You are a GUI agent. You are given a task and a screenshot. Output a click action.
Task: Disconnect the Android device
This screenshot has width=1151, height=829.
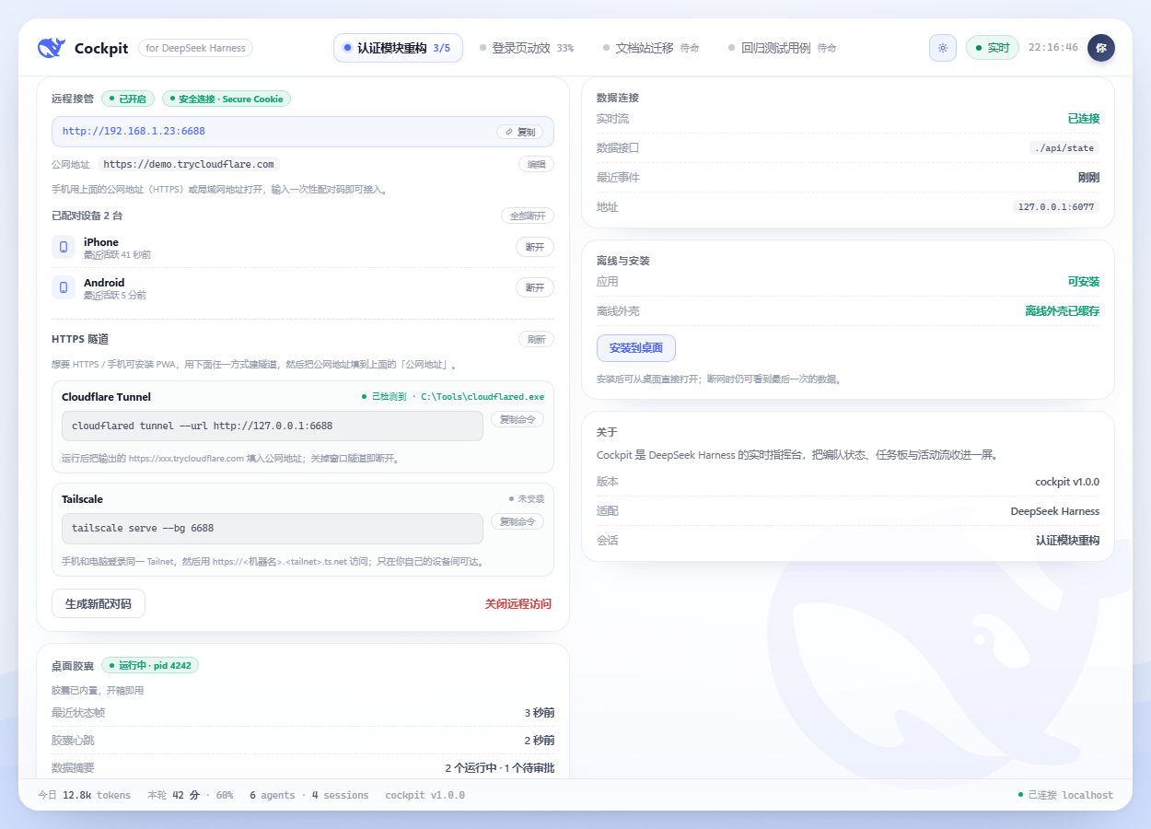pos(534,287)
